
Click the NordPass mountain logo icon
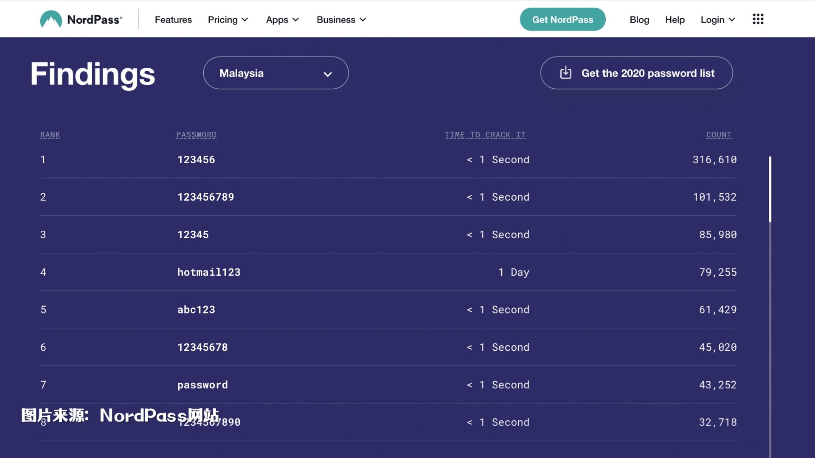pyautogui.click(x=51, y=20)
